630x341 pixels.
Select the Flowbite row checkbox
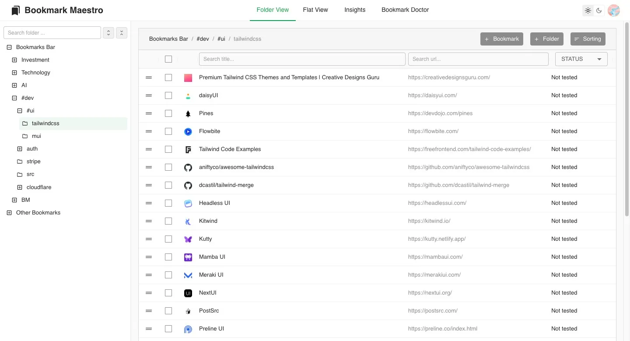(x=168, y=131)
